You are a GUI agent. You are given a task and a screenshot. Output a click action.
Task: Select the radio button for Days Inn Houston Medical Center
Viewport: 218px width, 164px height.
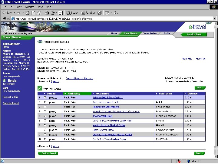[45, 121]
